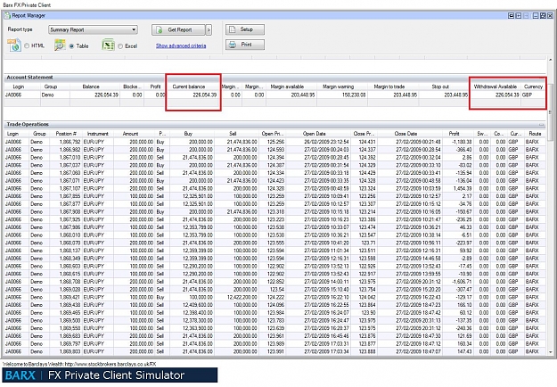Click the Table format magnifier icon
This screenshot has width=557, height=387.
[60, 45]
